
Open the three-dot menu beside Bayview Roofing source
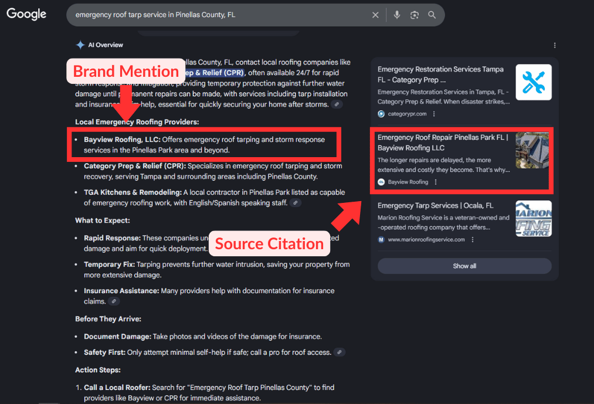click(x=436, y=182)
